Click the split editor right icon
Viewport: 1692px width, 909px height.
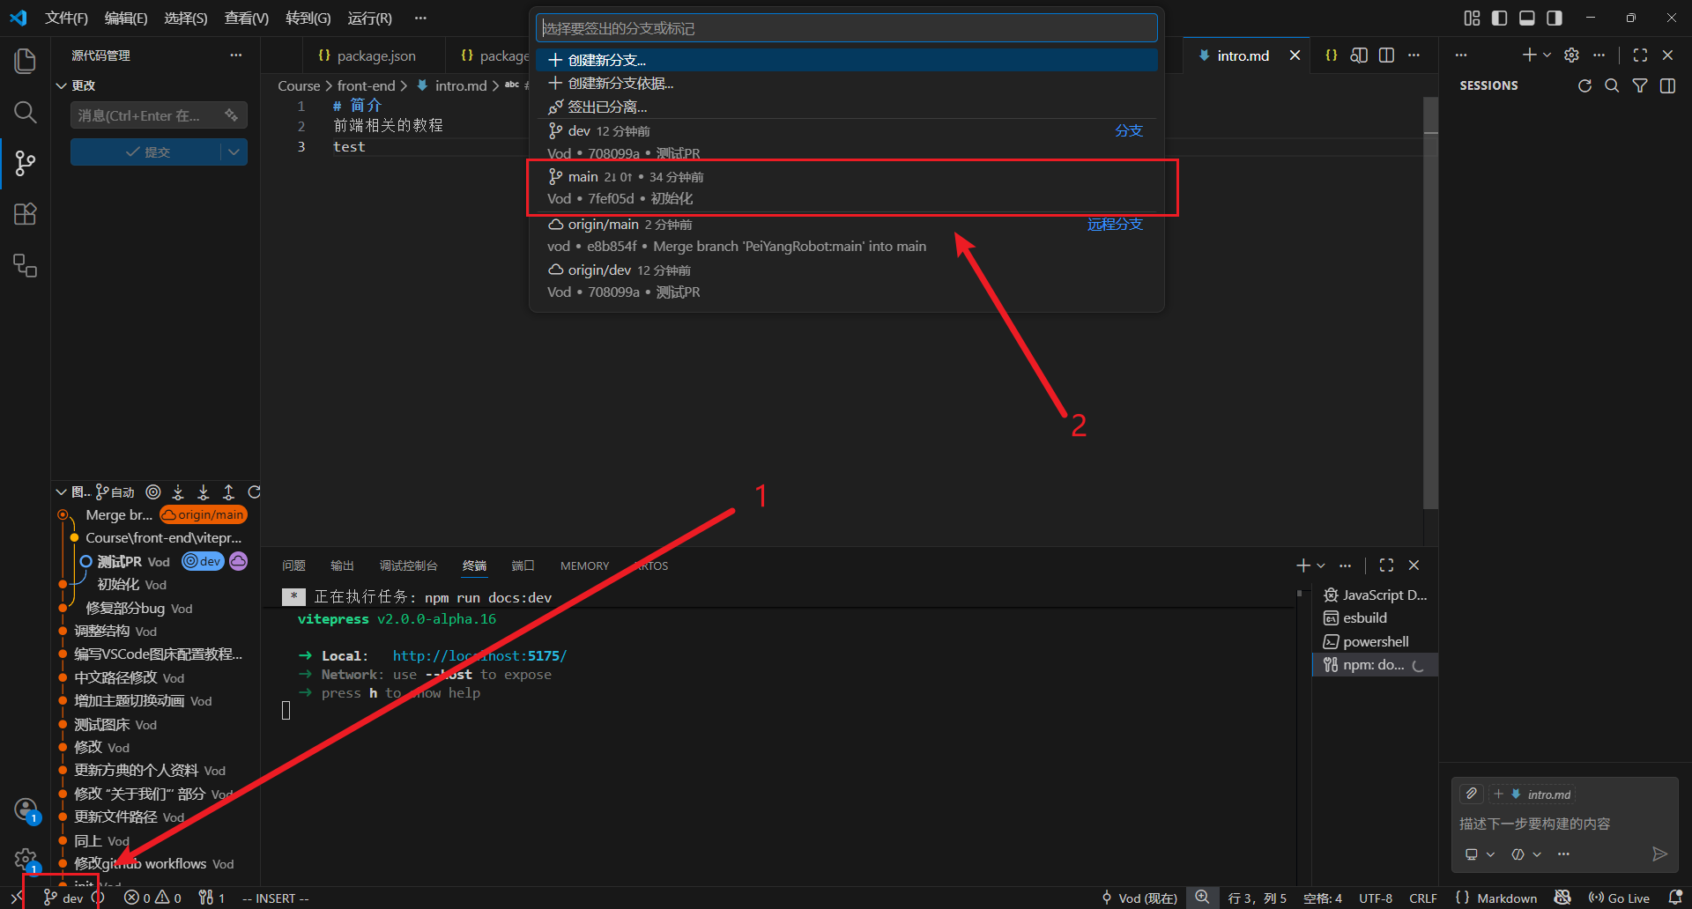point(1386,55)
